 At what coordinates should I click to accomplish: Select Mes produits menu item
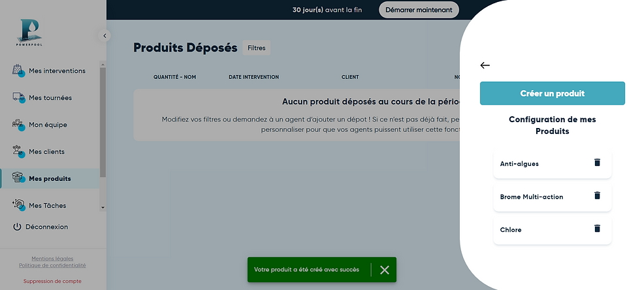pyautogui.click(x=50, y=178)
